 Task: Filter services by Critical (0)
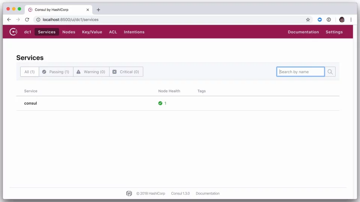126,72
